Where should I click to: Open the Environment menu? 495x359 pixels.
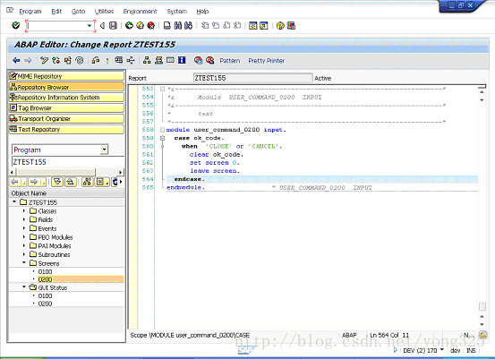[x=140, y=12]
